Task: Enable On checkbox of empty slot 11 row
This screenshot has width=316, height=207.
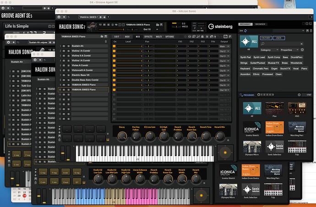Action: (114, 95)
